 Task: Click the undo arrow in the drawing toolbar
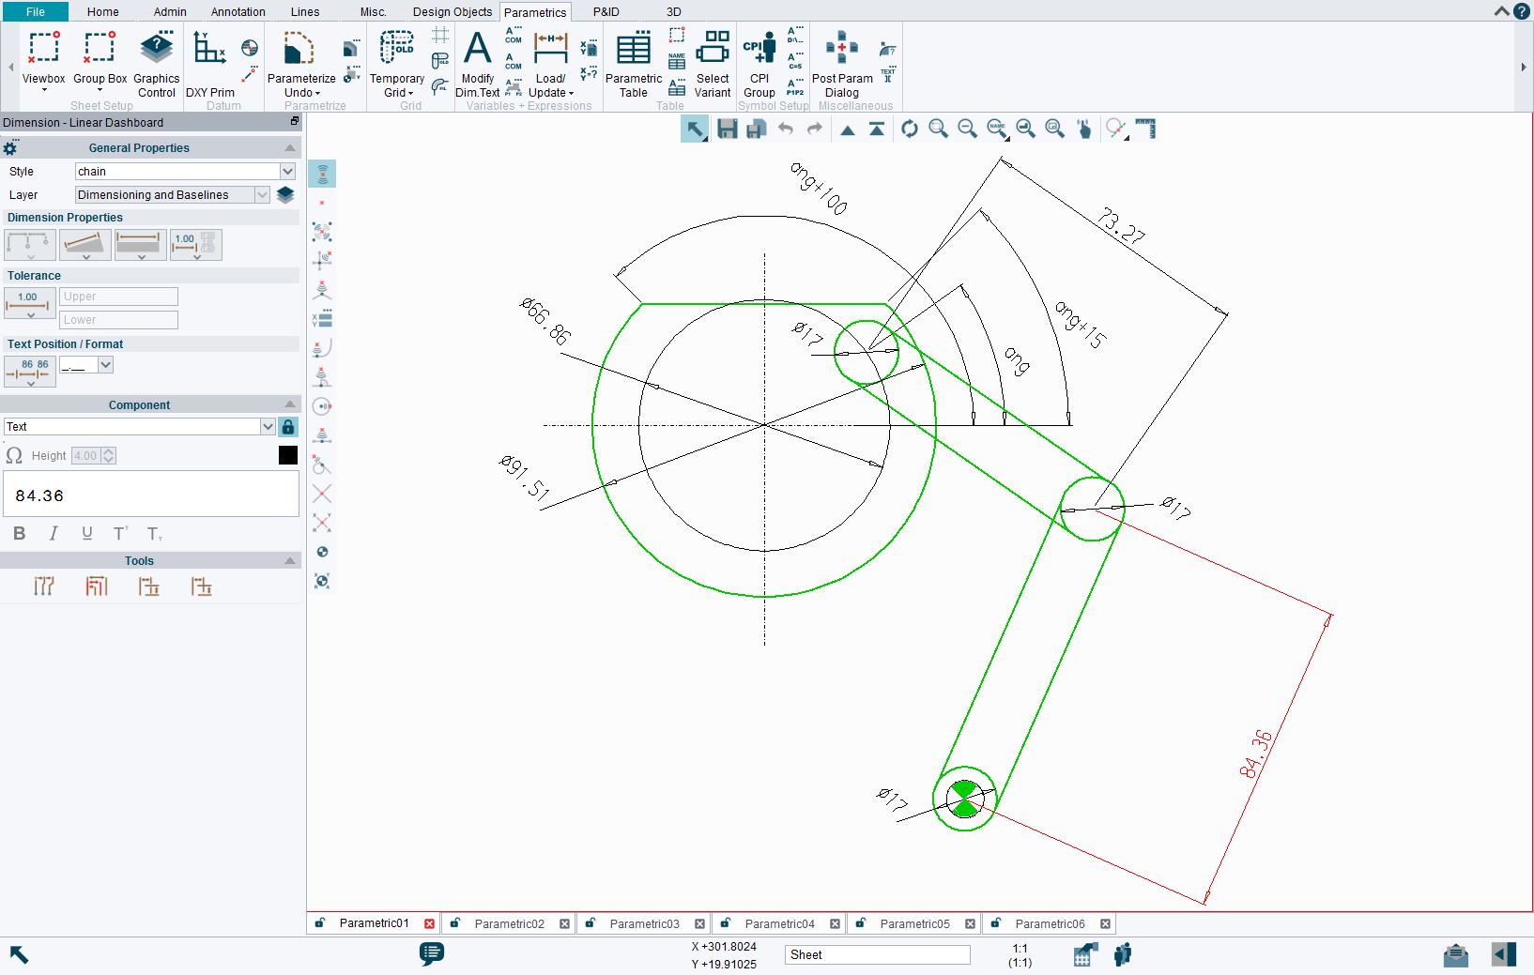point(786,129)
